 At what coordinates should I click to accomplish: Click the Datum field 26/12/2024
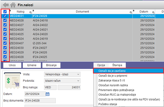35,94
